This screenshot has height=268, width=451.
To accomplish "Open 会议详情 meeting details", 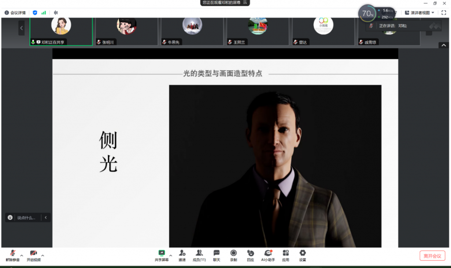I will click(15, 13).
